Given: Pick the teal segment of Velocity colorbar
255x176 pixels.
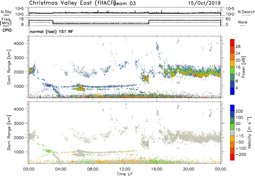Looking at the screenshot, I should 232,120.
